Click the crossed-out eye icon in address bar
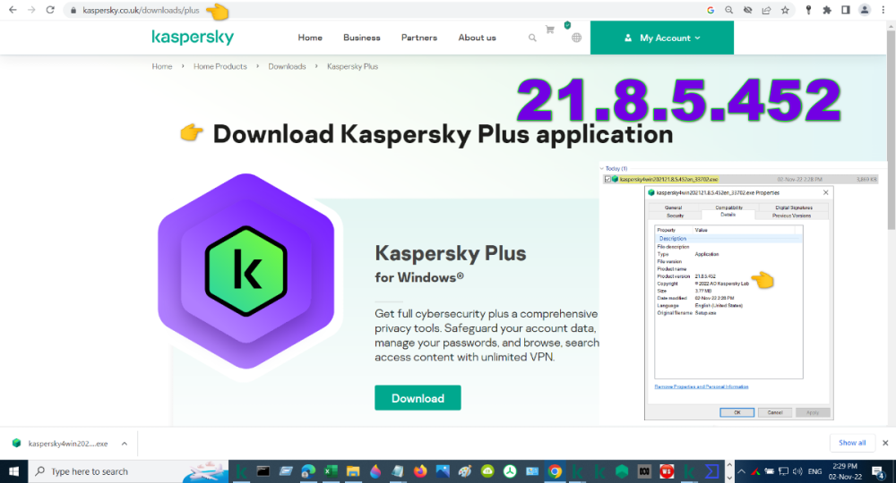 coord(747,10)
